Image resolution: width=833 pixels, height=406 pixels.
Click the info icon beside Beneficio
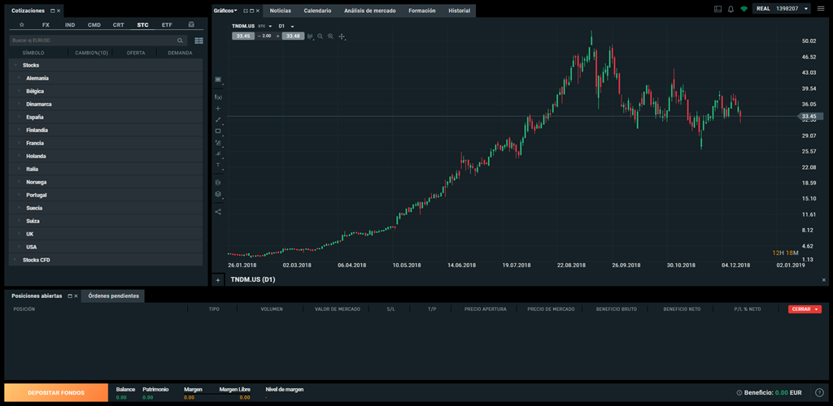739,393
